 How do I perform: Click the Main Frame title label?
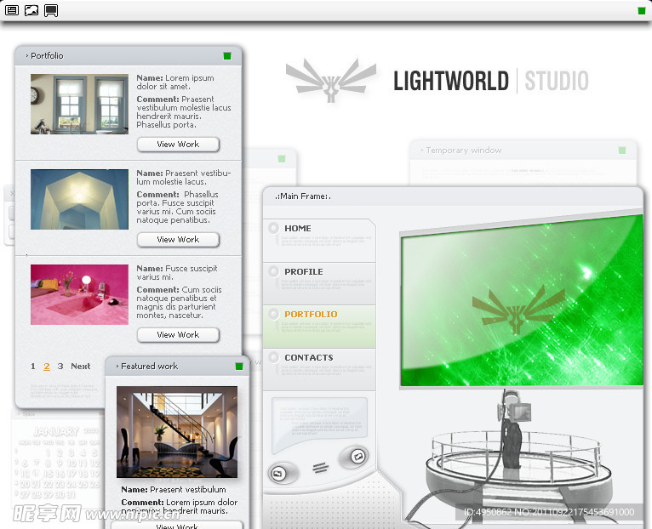[303, 196]
